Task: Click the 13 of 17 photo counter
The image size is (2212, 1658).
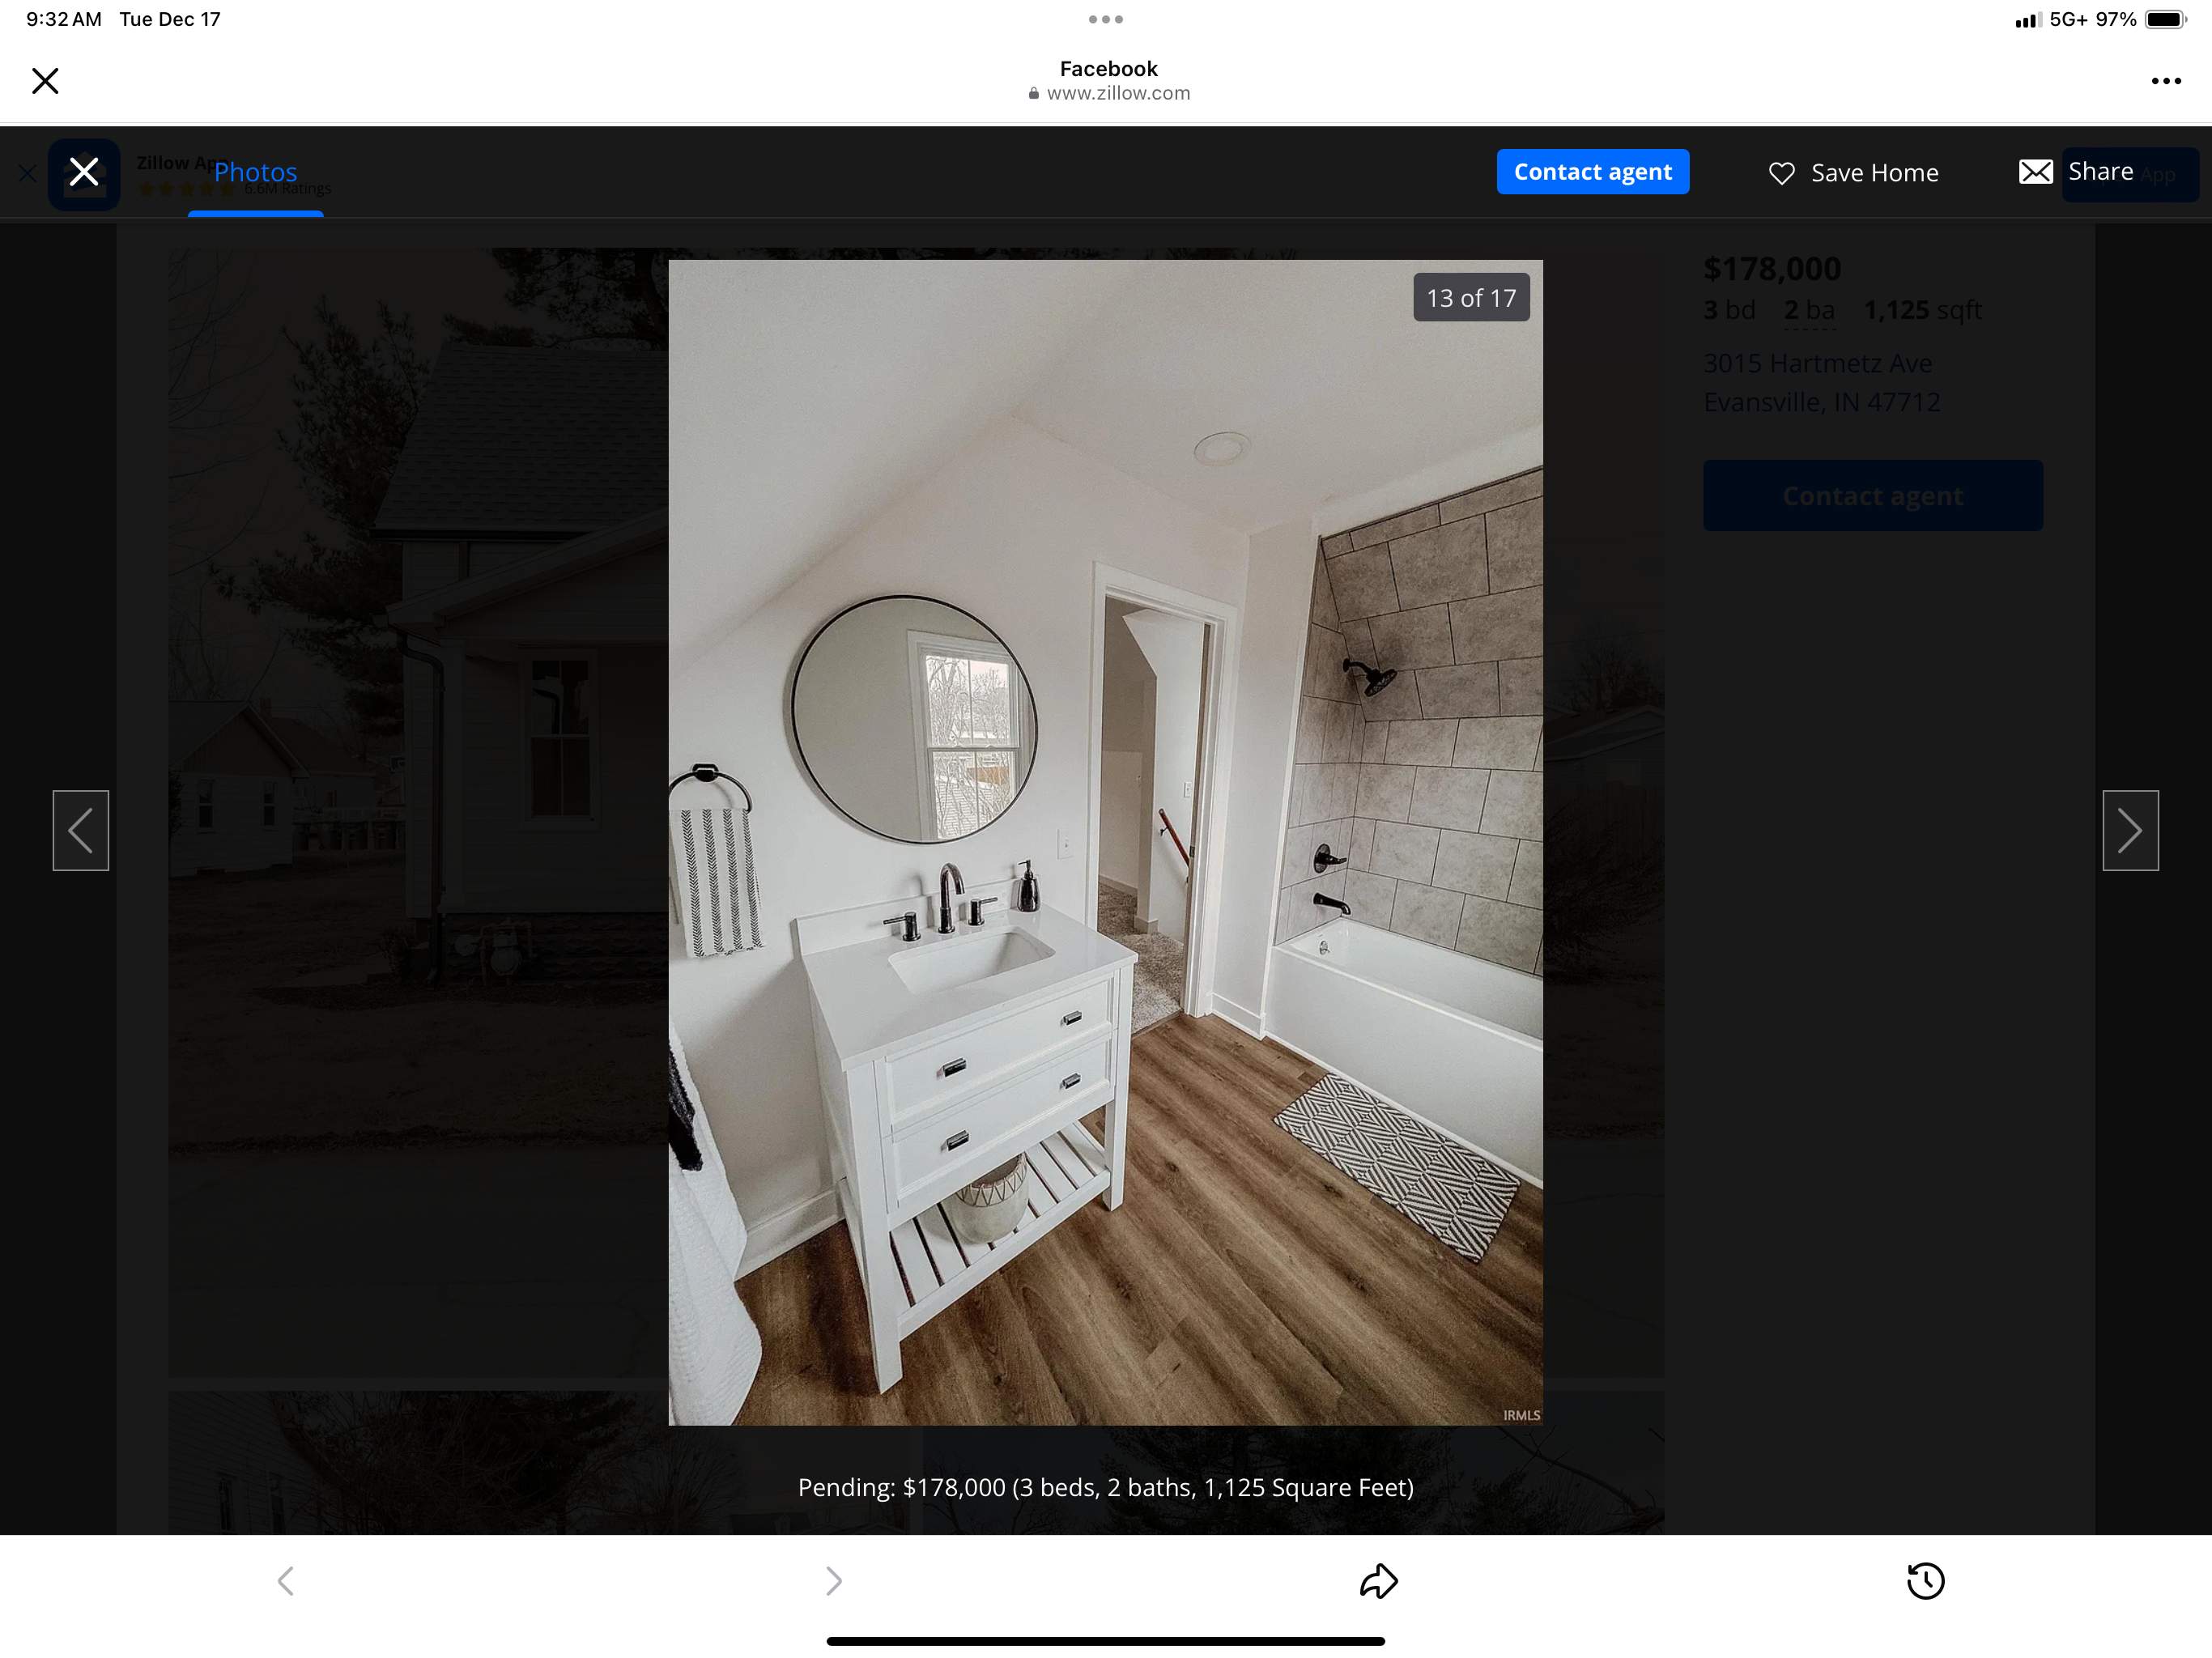Action: (x=1470, y=298)
